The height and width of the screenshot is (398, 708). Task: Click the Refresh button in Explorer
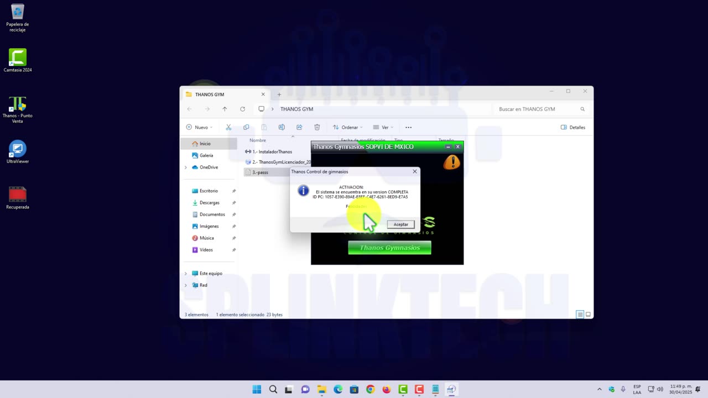242,109
